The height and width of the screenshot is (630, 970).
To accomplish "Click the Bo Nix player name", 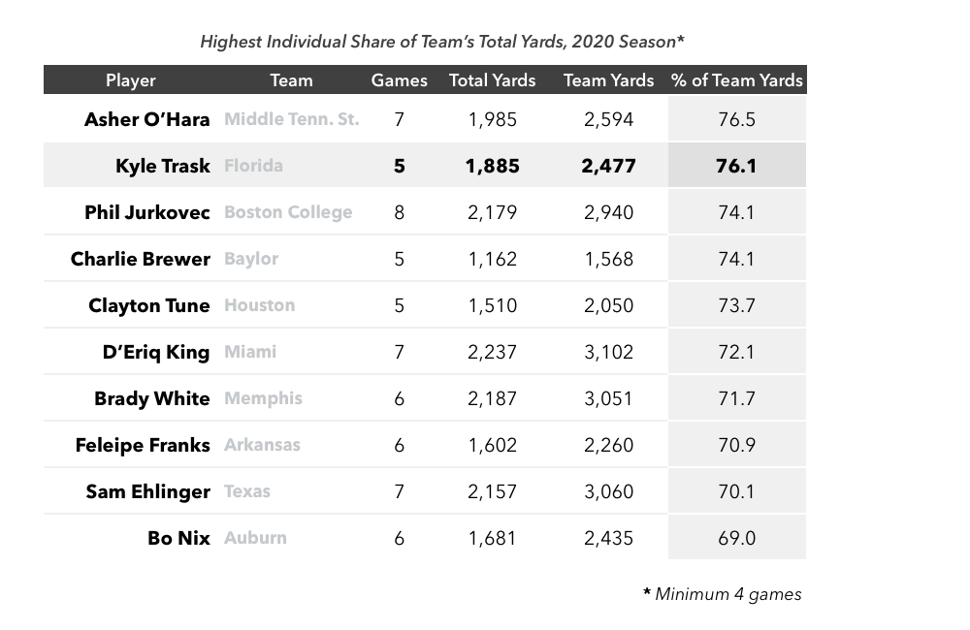I will coord(178,538).
